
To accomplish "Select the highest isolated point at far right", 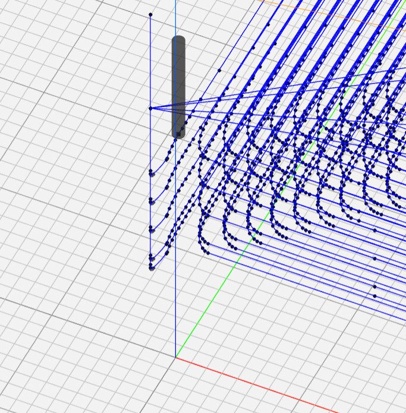I will (x=374, y=230).
